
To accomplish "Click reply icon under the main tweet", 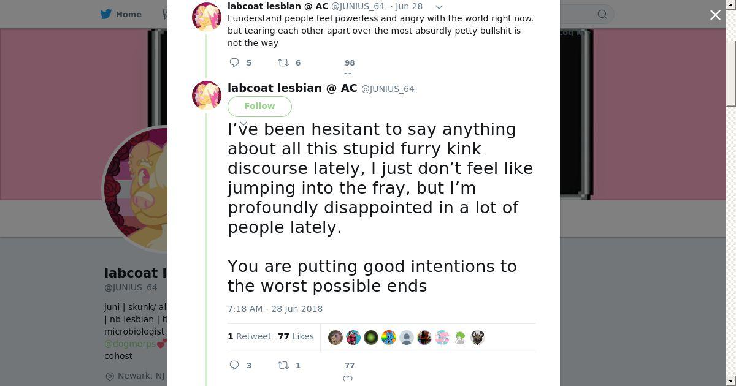I will (x=234, y=365).
